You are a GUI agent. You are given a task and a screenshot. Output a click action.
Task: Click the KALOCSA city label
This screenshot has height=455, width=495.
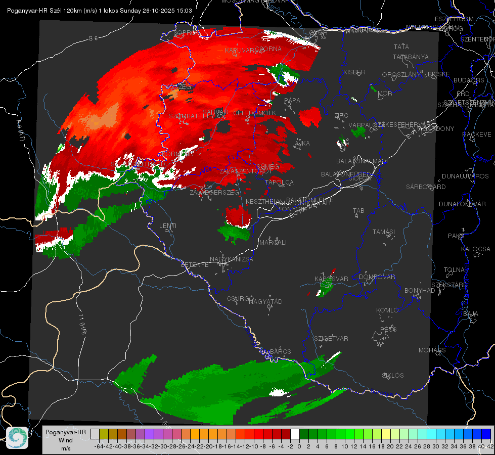475,249
